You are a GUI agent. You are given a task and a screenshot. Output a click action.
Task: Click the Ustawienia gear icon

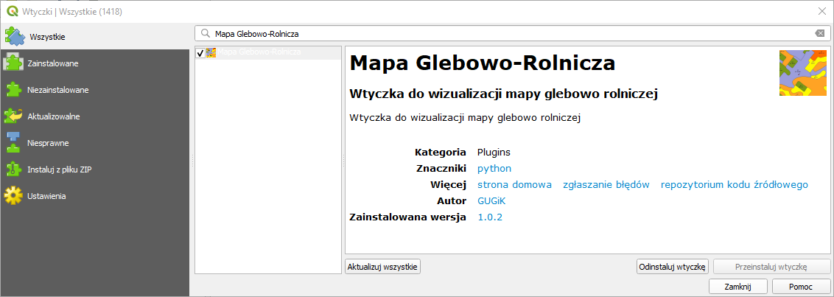tap(13, 196)
